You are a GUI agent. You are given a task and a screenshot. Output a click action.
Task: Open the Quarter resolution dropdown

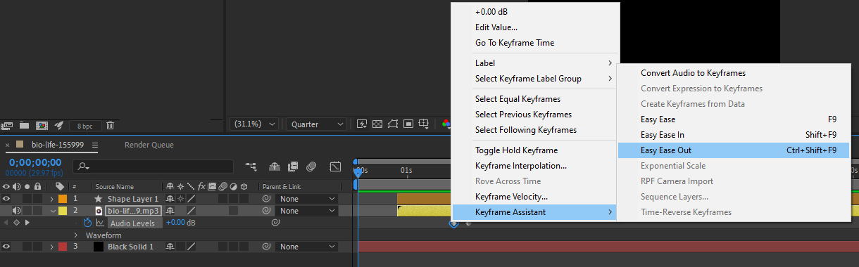coord(316,124)
